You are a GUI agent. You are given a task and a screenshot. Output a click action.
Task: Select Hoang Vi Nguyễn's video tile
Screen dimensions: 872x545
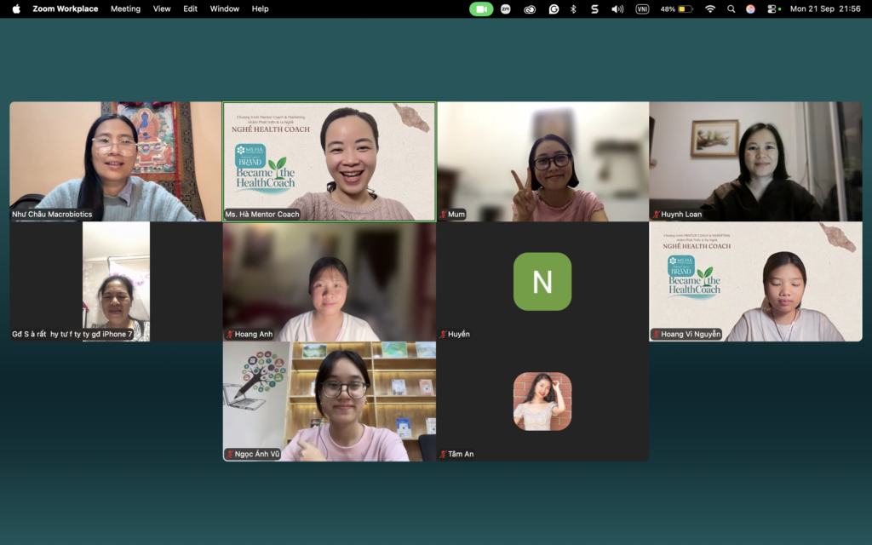point(756,281)
